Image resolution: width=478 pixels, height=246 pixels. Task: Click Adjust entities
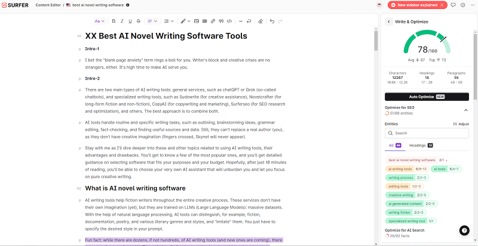(461, 124)
